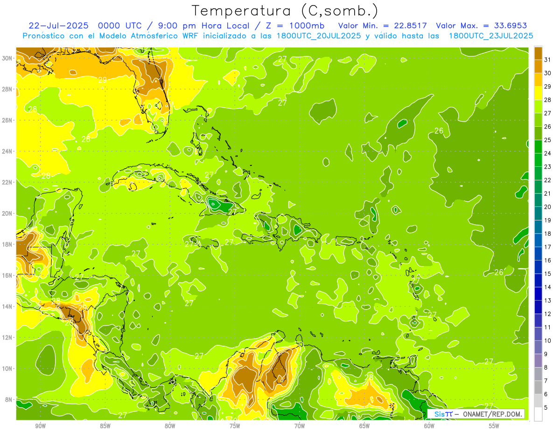Click the '8N' latitude label
The width and height of the screenshot is (560, 432).
point(9,399)
